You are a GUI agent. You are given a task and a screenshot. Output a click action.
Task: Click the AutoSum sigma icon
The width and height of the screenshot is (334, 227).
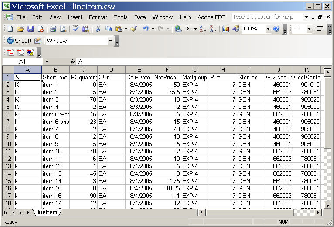188,29
